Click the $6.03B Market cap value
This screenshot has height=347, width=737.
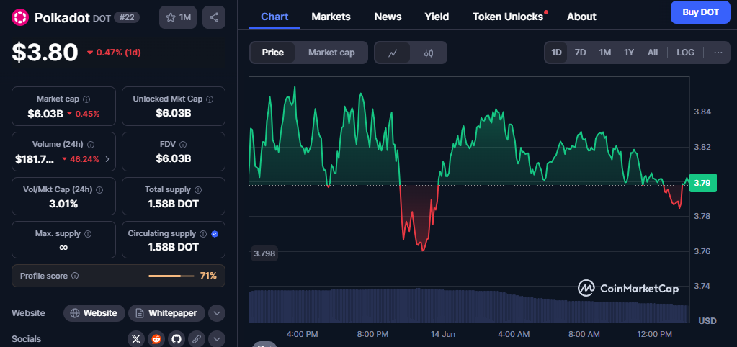pos(45,114)
